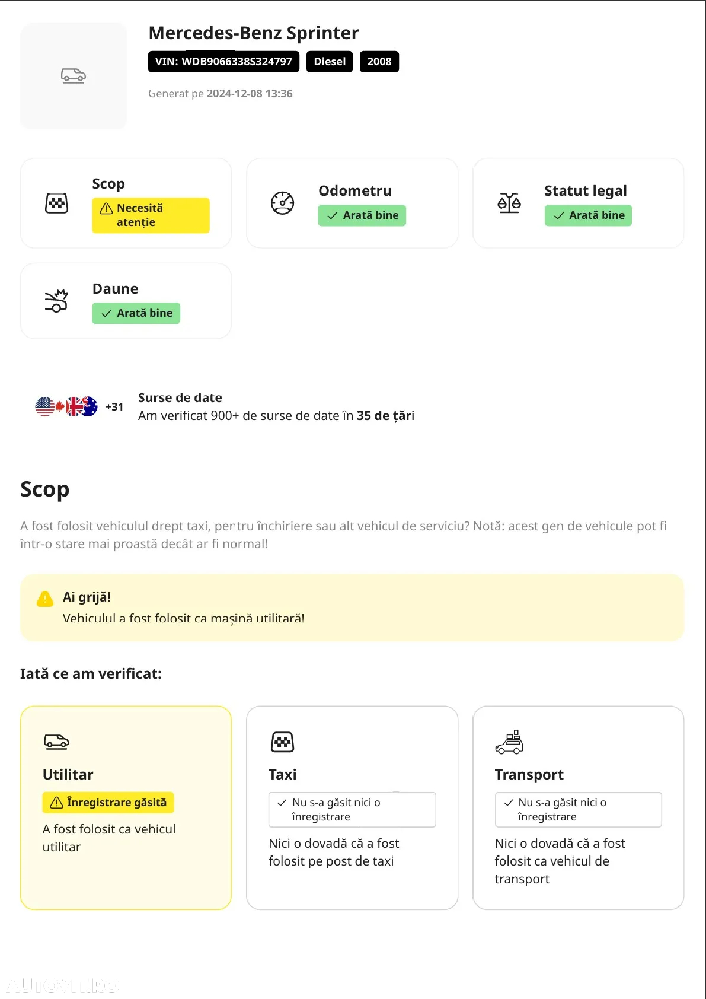Click the country flags data sources icon

point(66,406)
